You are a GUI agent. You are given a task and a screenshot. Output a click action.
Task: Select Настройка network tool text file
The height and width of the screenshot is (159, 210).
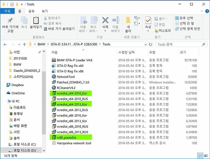click(71, 143)
